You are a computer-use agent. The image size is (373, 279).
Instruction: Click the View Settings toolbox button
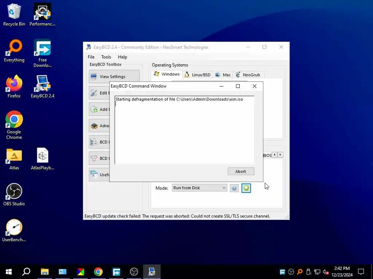114,76
